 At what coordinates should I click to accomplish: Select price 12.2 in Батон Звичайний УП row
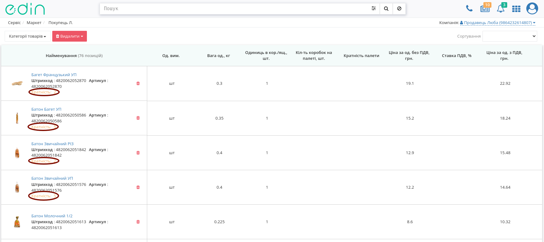(410, 187)
